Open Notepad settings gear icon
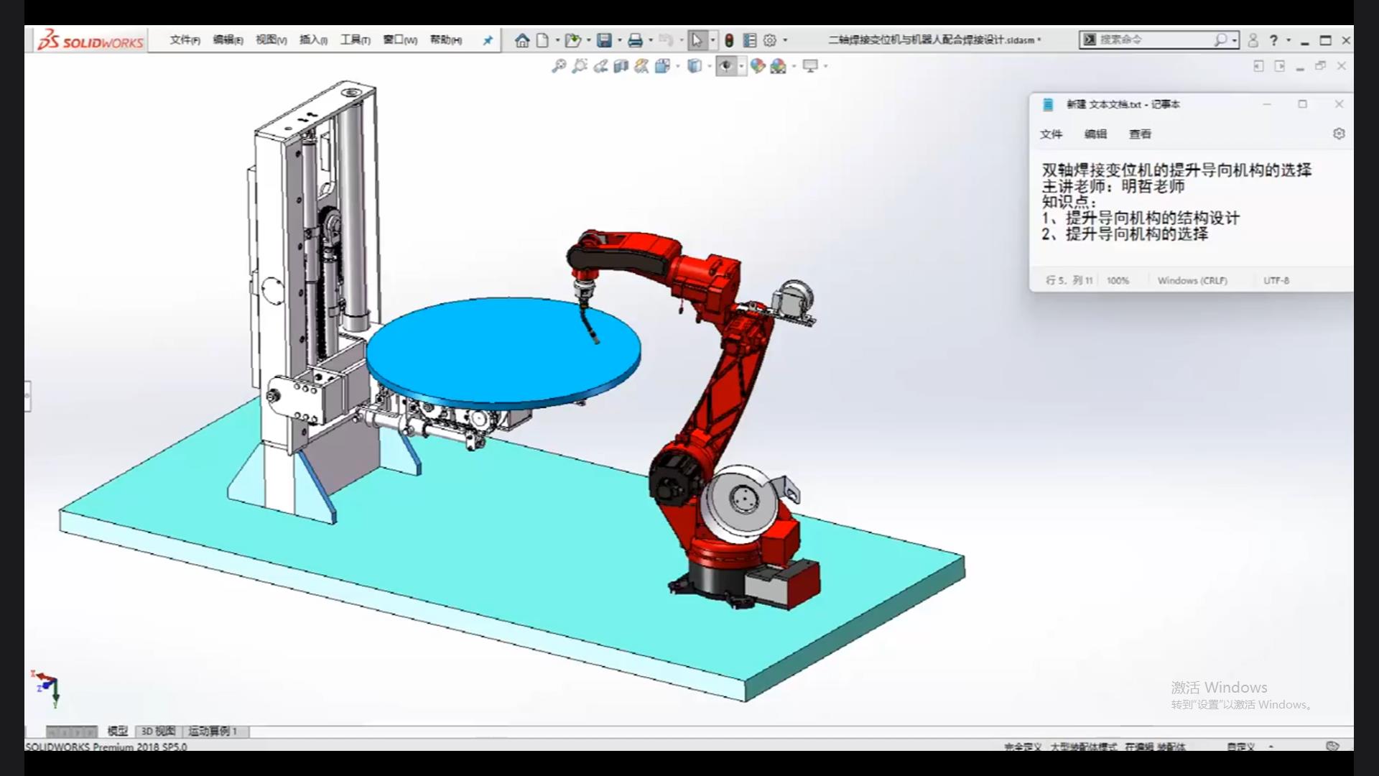This screenshot has height=776, width=1379. tap(1339, 134)
